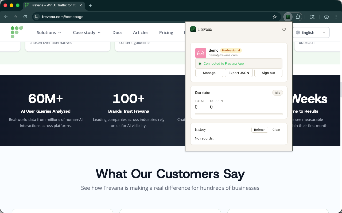The height and width of the screenshot is (213, 342).
Task: Open the Chrome profile avatar icon
Action: 327,17
